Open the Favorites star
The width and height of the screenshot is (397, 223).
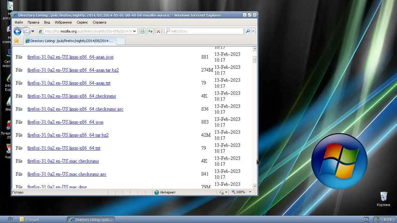click(x=16, y=41)
